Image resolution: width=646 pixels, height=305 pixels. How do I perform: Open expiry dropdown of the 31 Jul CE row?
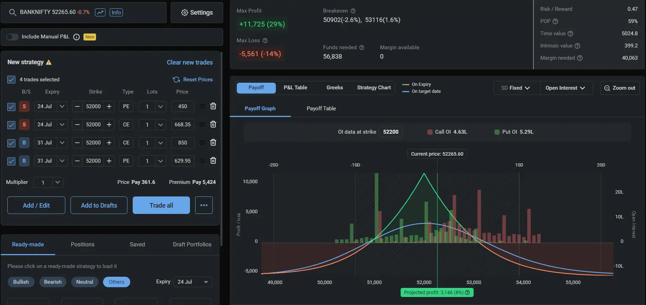click(62, 143)
